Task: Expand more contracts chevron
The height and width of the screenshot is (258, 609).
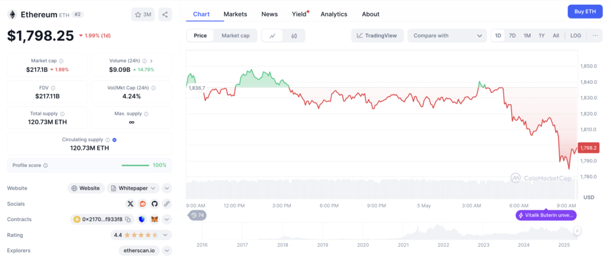Action: 167,219
